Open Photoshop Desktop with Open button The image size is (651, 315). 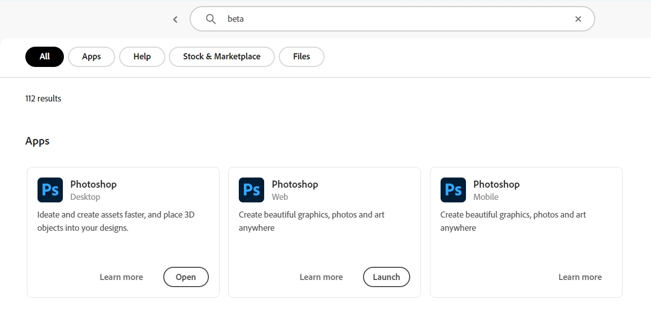pos(186,277)
